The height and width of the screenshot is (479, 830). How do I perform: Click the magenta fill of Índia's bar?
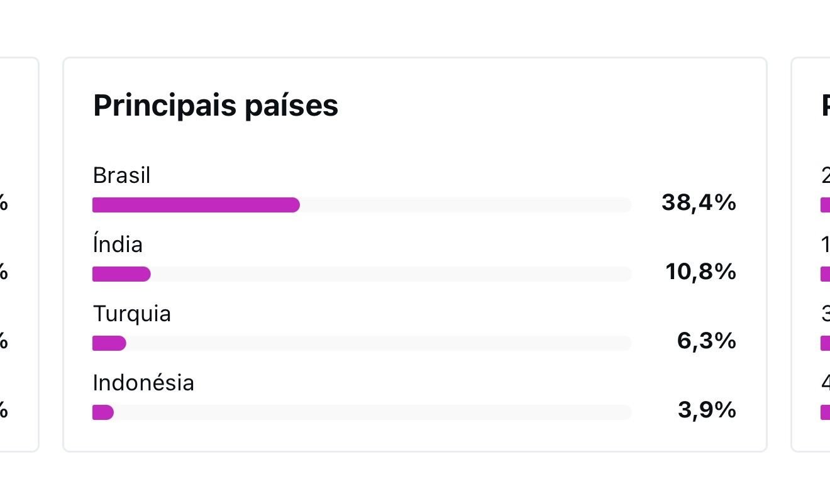point(121,274)
